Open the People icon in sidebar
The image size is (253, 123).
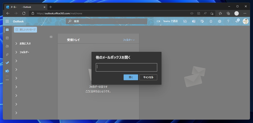pos(7,46)
